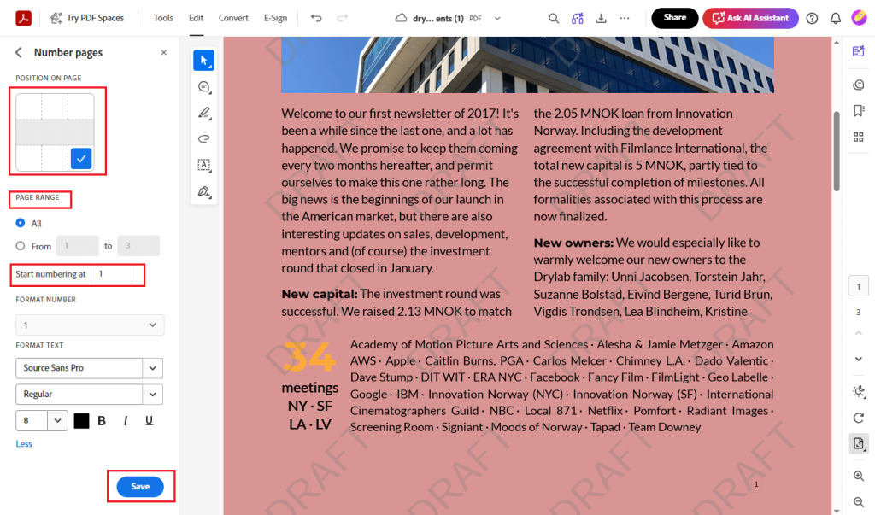
Task: Select bottom-right page number position
Action: [x=81, y=159]
